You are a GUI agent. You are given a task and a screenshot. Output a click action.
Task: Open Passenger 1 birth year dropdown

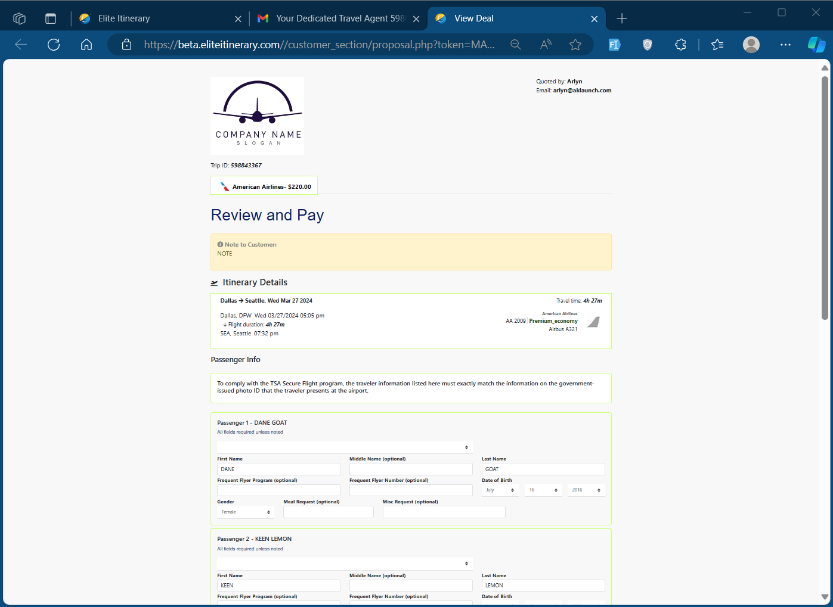click(x=586, y=490)
